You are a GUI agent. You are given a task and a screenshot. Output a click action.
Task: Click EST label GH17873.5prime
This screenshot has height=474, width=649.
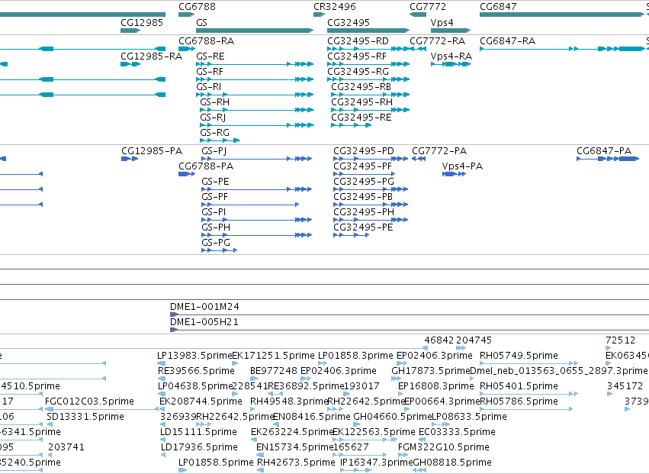[431, 371]
